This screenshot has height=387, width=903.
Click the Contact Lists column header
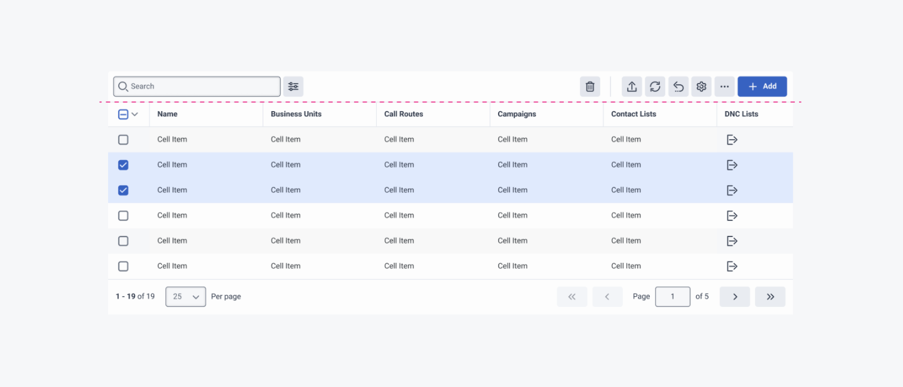click(x=634, y=114)
